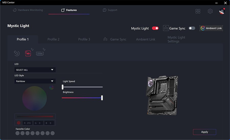Click the user profile avatar
The width and height of the screenshot is (230, 140).
[222, 11]
